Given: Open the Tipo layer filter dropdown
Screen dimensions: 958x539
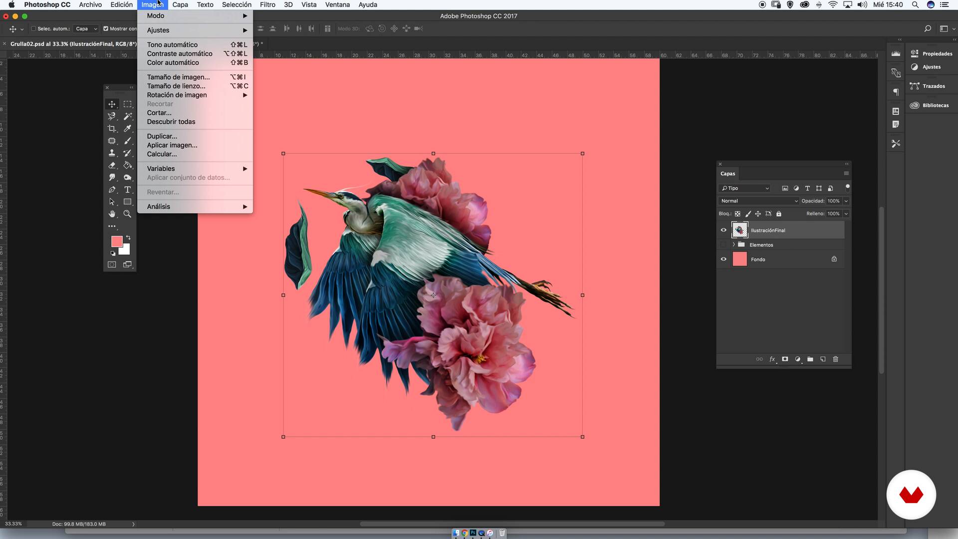Looking at the screenshot, I should pos(745,188).
